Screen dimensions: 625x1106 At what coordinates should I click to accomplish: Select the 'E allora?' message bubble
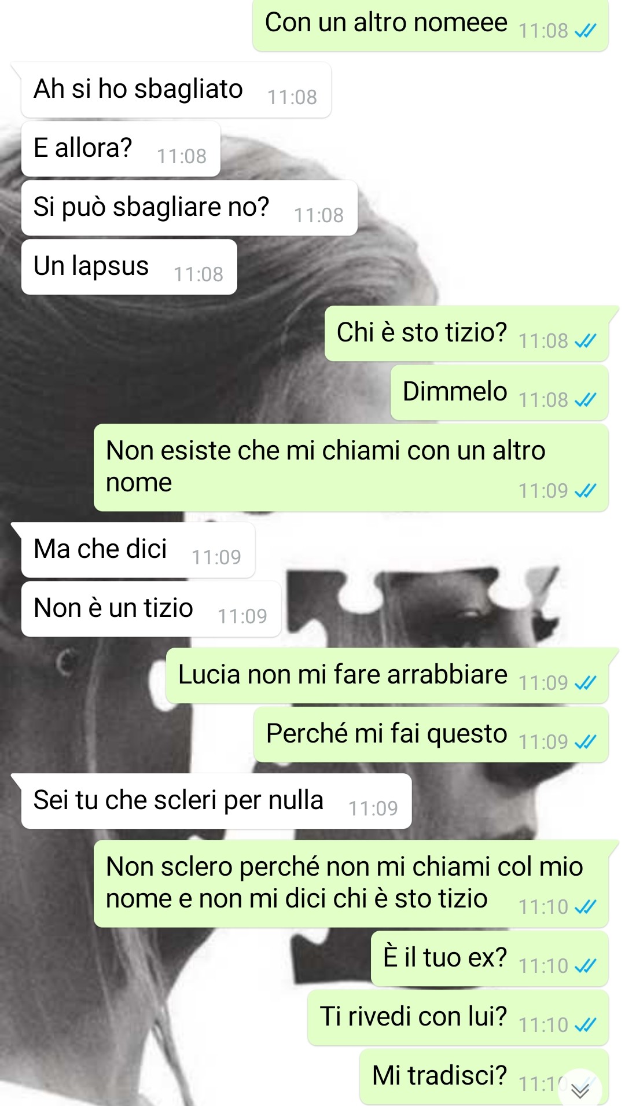(x=121, y=149)
